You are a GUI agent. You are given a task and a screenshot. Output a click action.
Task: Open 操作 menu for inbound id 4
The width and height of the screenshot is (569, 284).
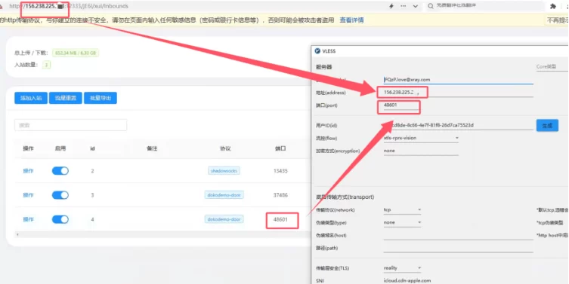[x=28, y=219]
